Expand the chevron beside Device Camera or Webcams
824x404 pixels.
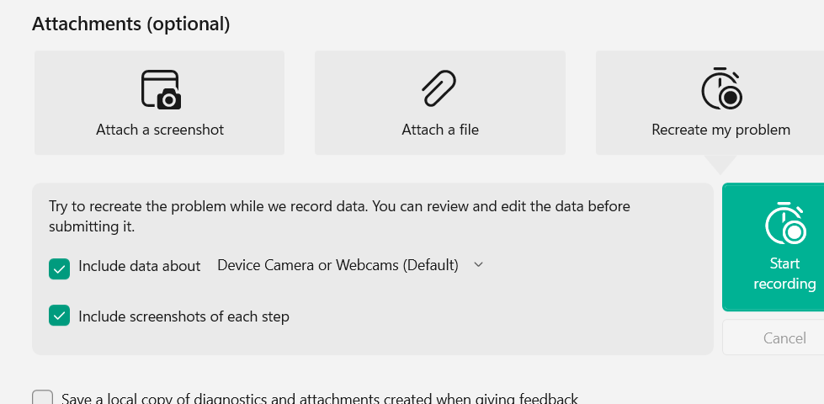click(479, 264)
